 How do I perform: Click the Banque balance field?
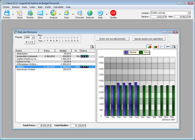click(x=158, y=17)
